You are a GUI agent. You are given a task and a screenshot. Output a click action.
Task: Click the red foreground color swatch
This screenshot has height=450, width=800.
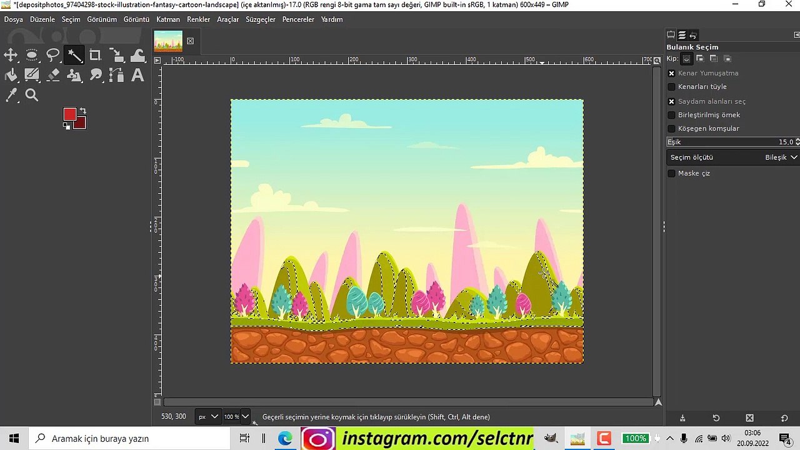[x=69, y=114]
